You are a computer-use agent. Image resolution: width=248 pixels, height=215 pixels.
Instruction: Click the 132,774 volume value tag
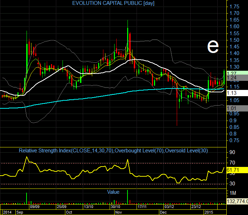coord(237,201)
